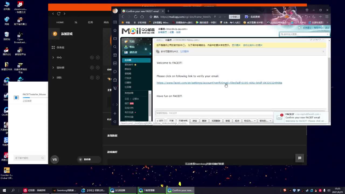This screenshot has height=194, width=345.
Task: Expand the 团队 section in FACEIT sidebar
Action: pyautogui.click(x=53, y=78)
